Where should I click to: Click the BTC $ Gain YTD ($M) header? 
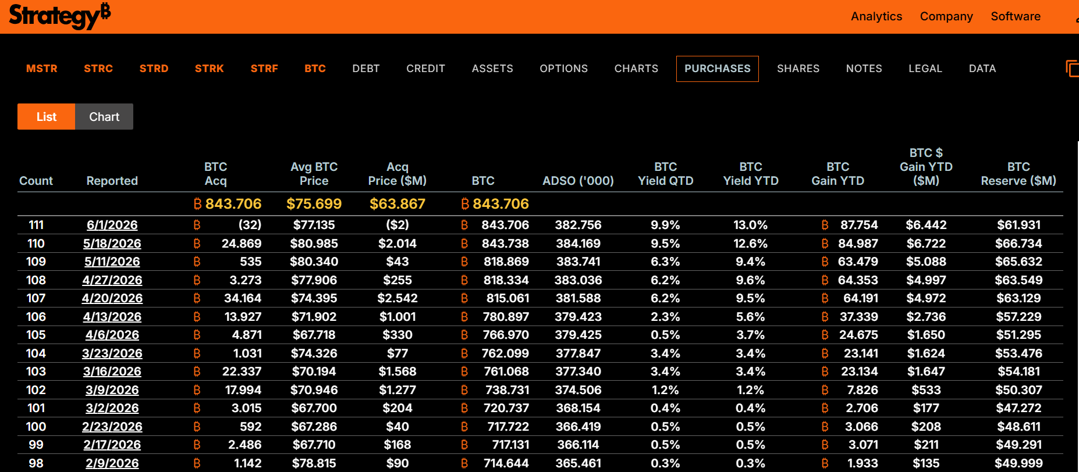[926, 167]
